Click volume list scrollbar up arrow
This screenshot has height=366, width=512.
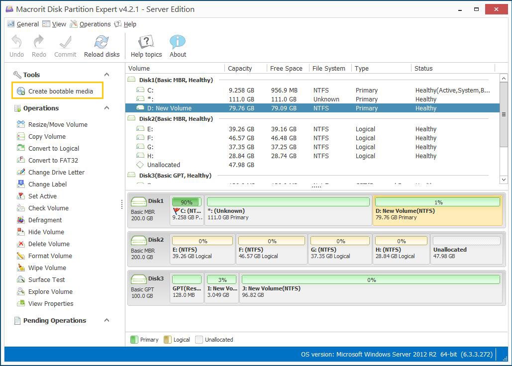504,78
